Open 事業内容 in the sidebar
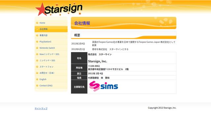The image size is (211, 132). (x=51, y=35)
